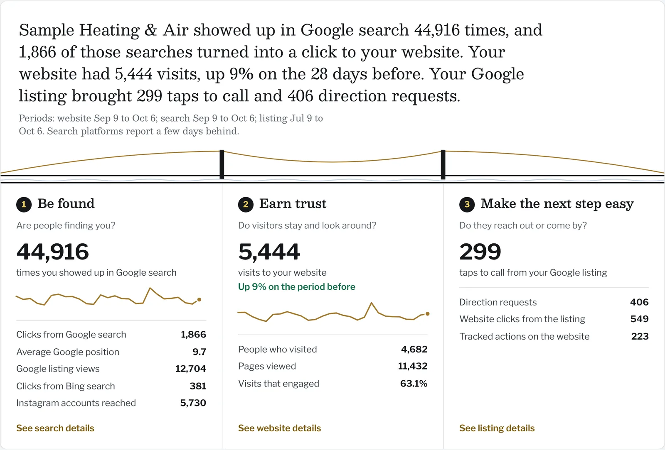
Task: Click the right bridge tower graphic
Action: coord(443,164)
